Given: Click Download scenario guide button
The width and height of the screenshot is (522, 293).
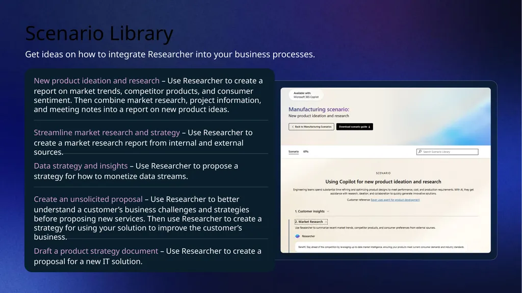Looking at the screenshot, I should (x=355, y=127).
